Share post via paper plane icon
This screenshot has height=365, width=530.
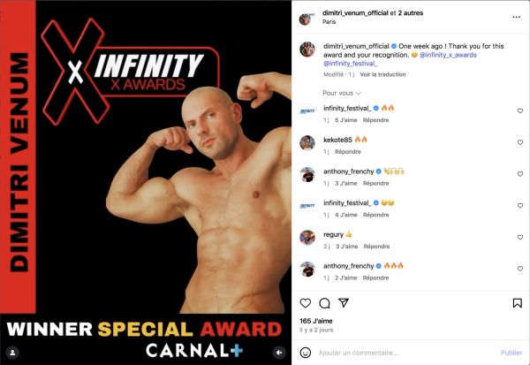click(344, 302)
